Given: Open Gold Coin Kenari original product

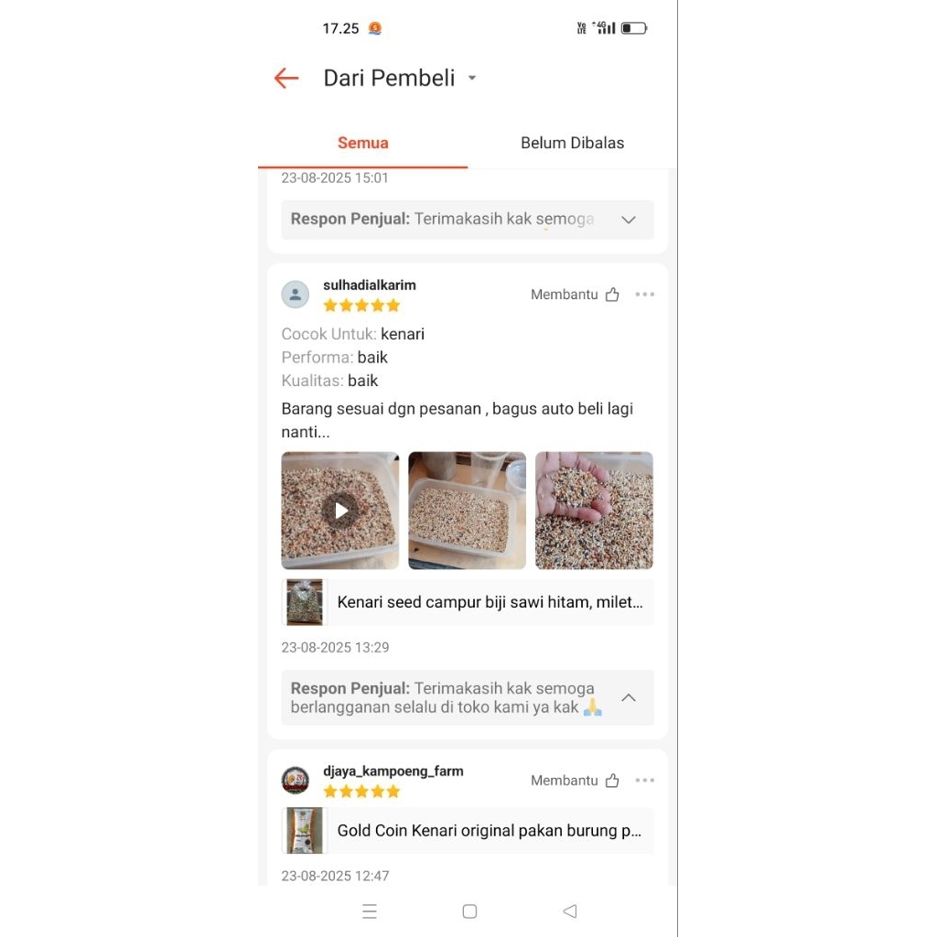Looking at the screenshot, I should tap(468, 830).
